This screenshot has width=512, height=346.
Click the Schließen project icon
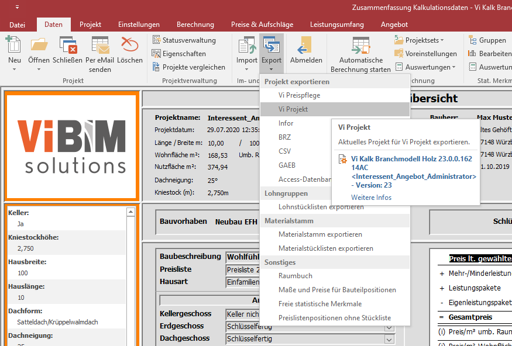[x=68, y=44]
